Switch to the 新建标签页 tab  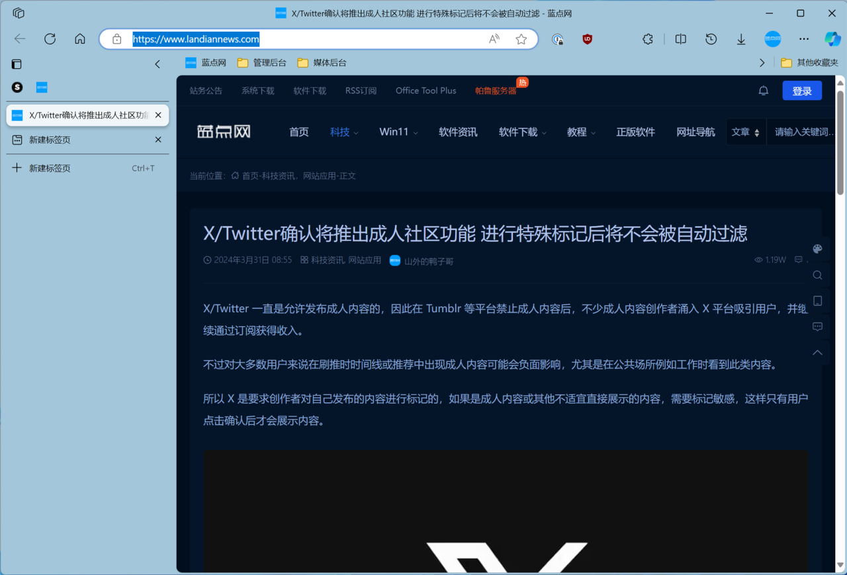(x=87, y=140)
